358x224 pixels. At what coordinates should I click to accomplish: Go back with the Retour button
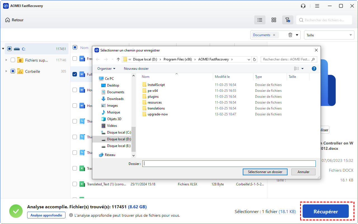point(14,20)
